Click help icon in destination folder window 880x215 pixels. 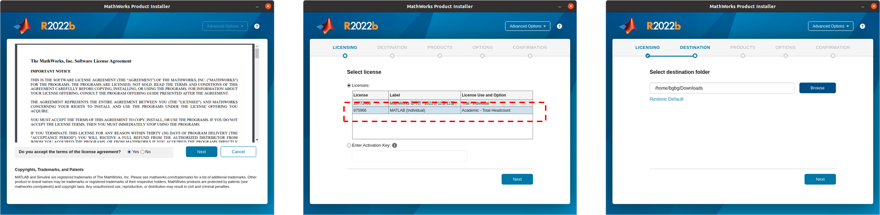click(862, 26)
